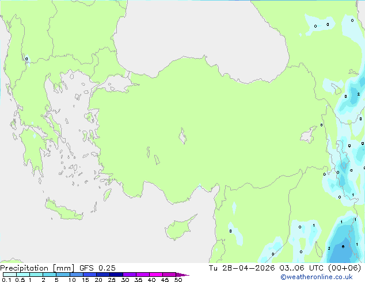Select the '35' legend scale label
This screenshot has height=282, width=365.
pos(138,280)
